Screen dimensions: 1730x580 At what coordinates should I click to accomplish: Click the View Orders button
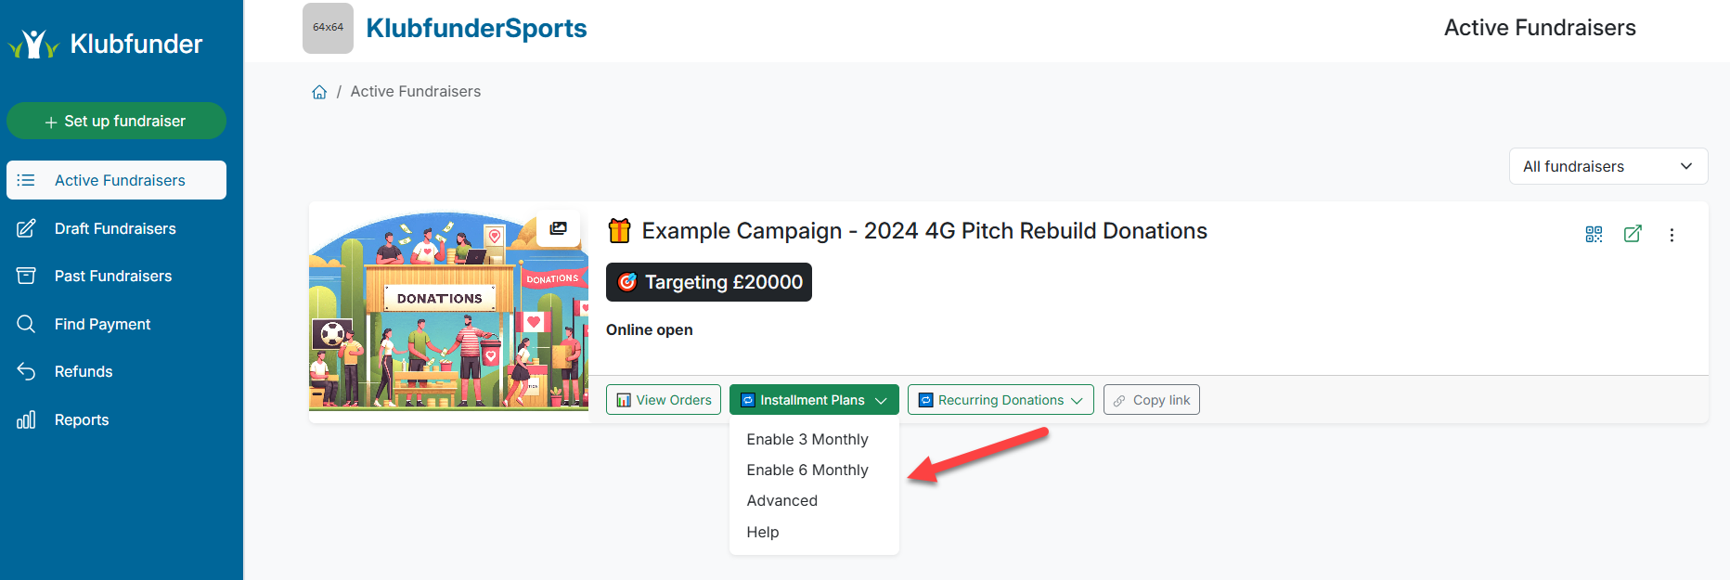pos(663,400)
